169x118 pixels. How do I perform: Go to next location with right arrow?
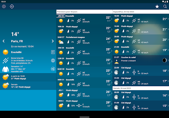click(x=53, y=41)
